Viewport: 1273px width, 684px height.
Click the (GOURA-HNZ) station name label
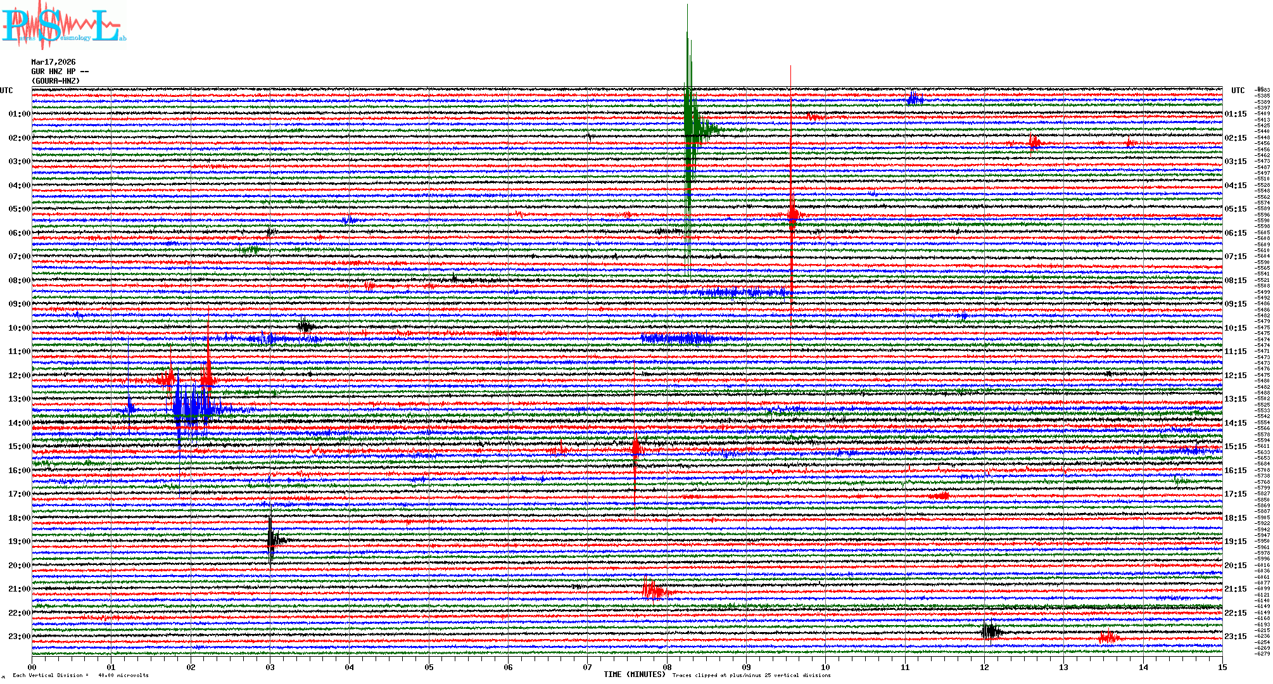point(56,81)
